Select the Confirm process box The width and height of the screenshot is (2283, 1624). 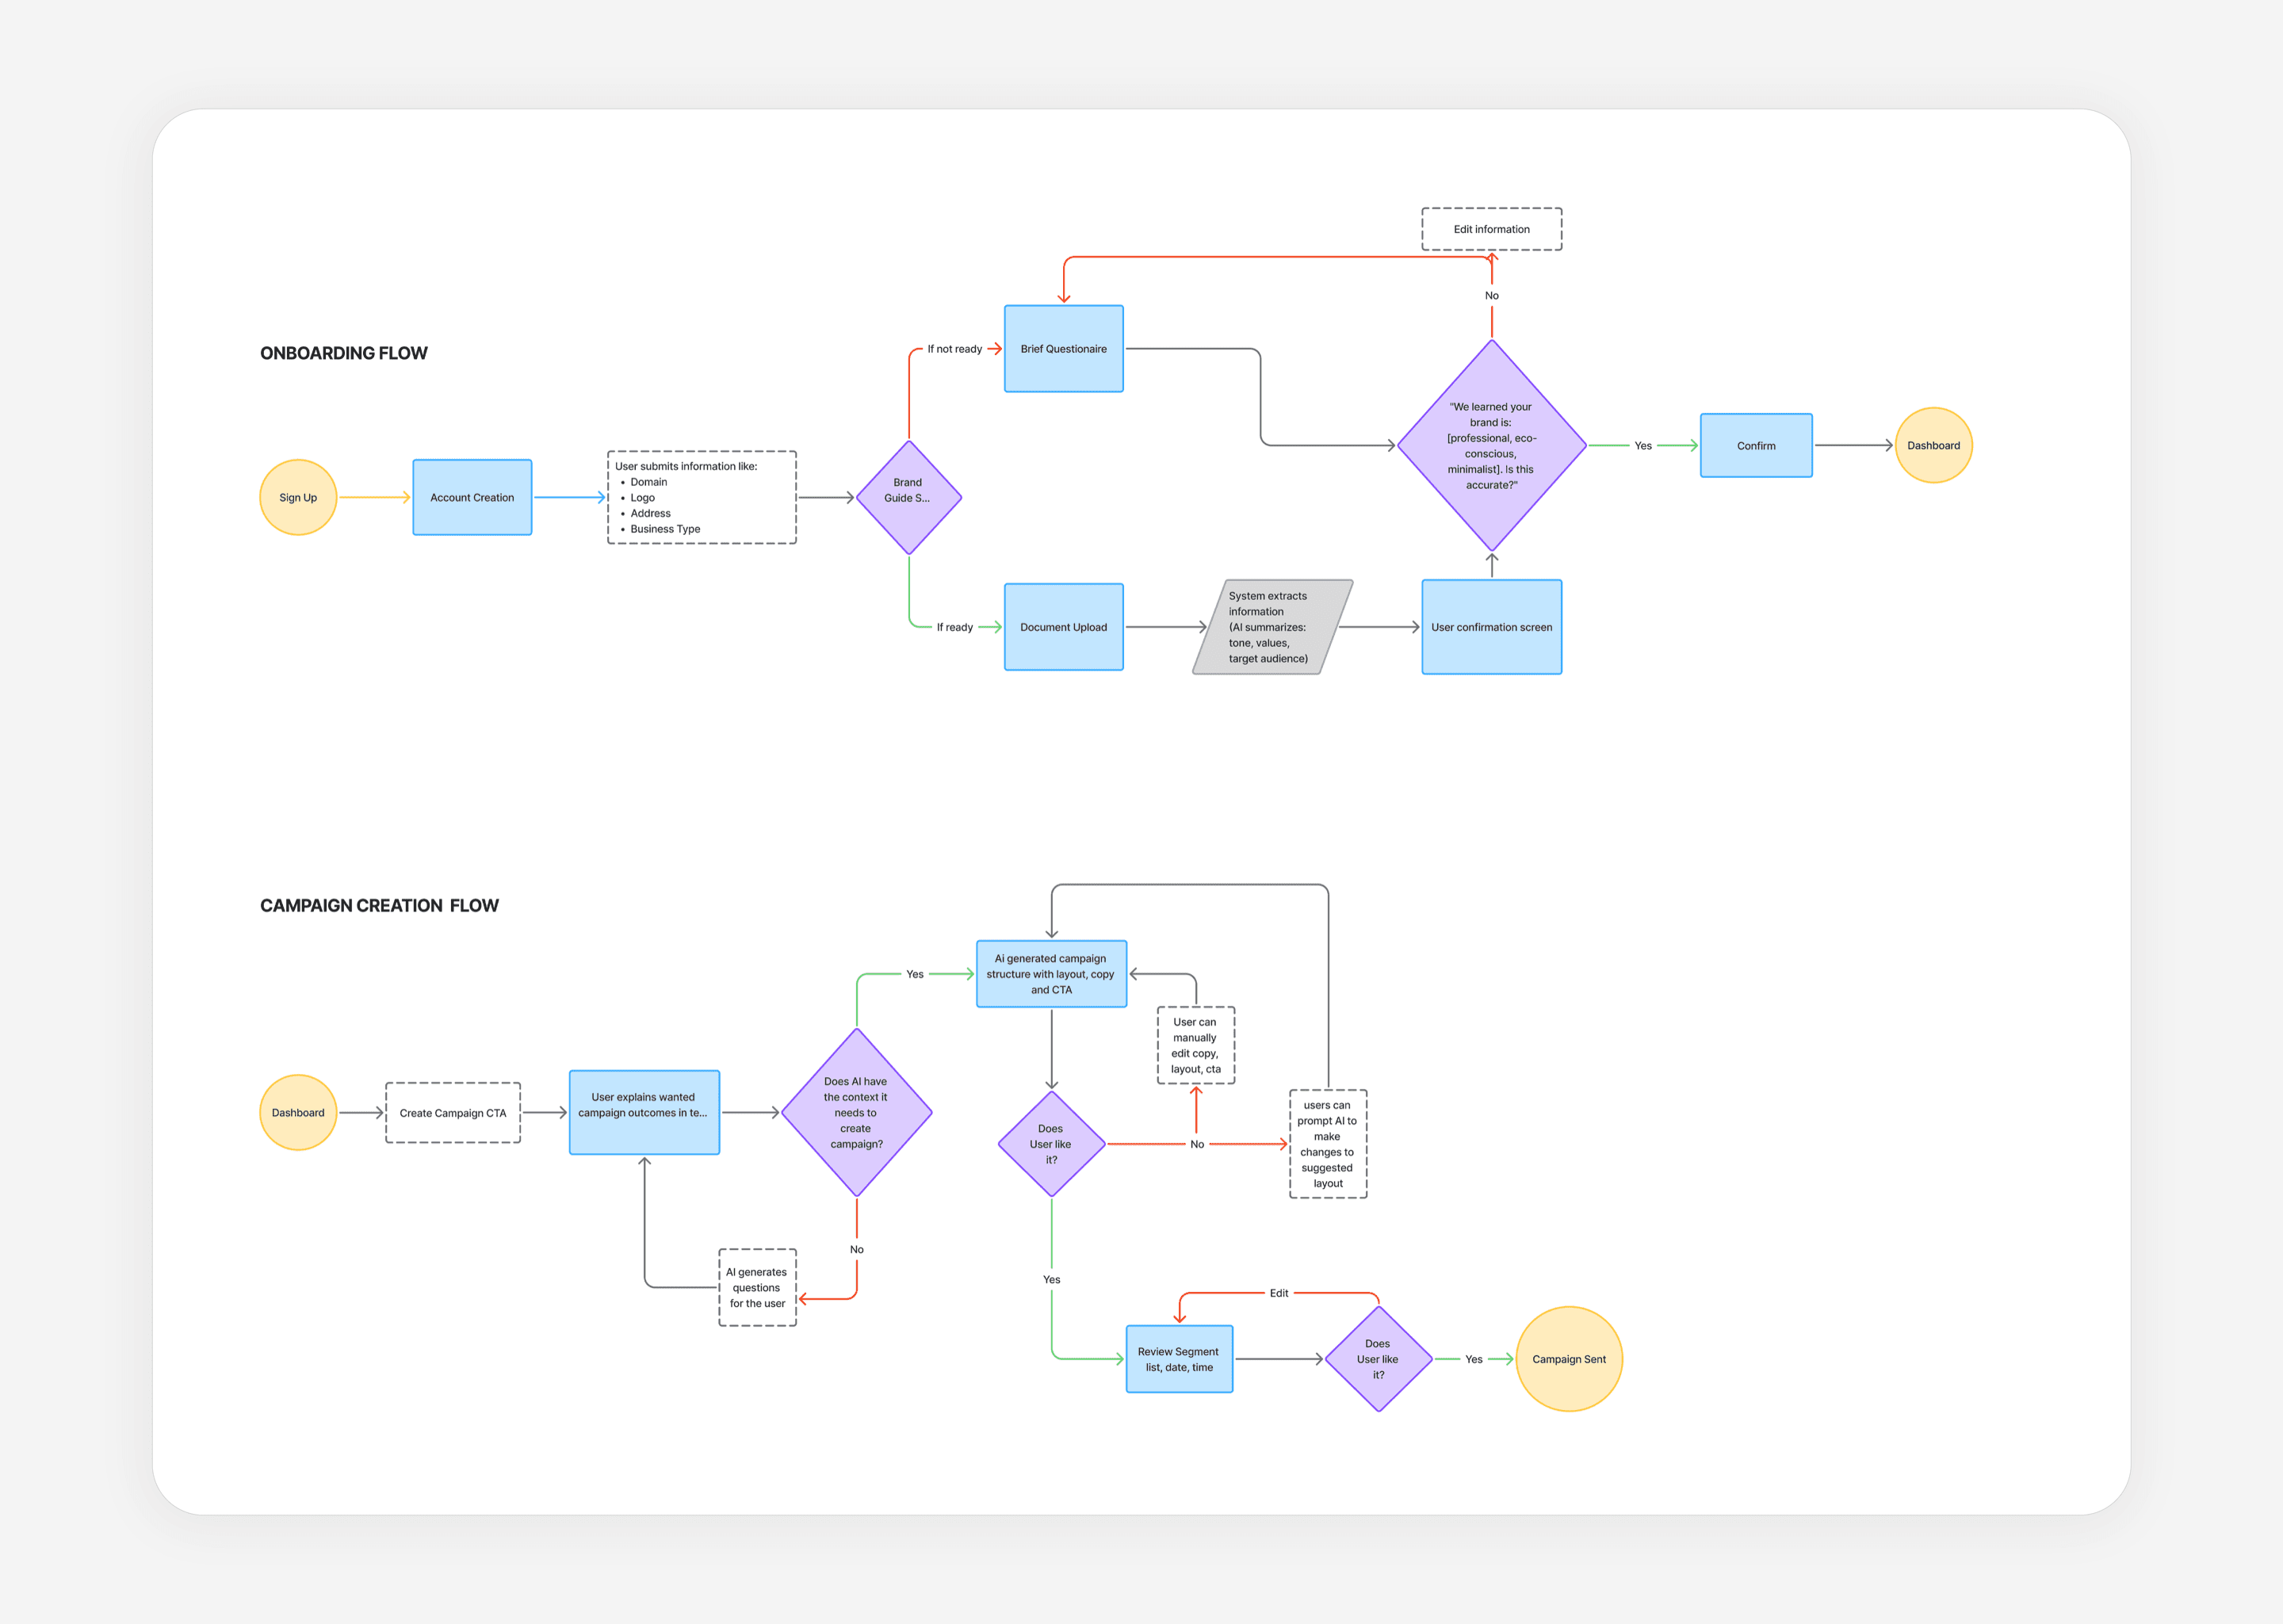1755,445
